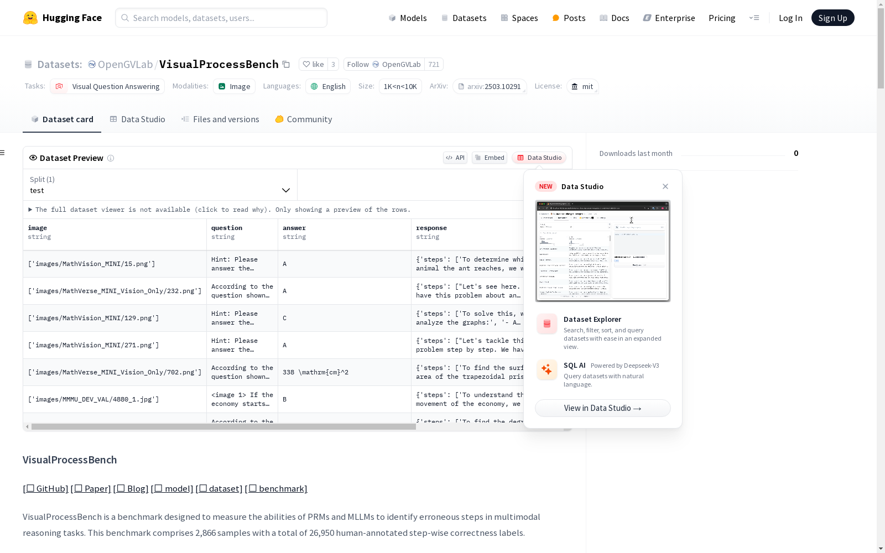This screenshot has height=553, width=885.
Task: Click the cell 'images/MathVision_MINI/129.png'
Action: [115, 318]
